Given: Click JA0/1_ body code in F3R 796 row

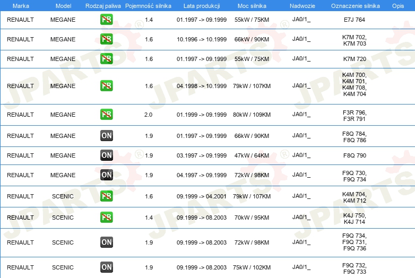Looking at the screenshot, I should click(x=301, y=115).
